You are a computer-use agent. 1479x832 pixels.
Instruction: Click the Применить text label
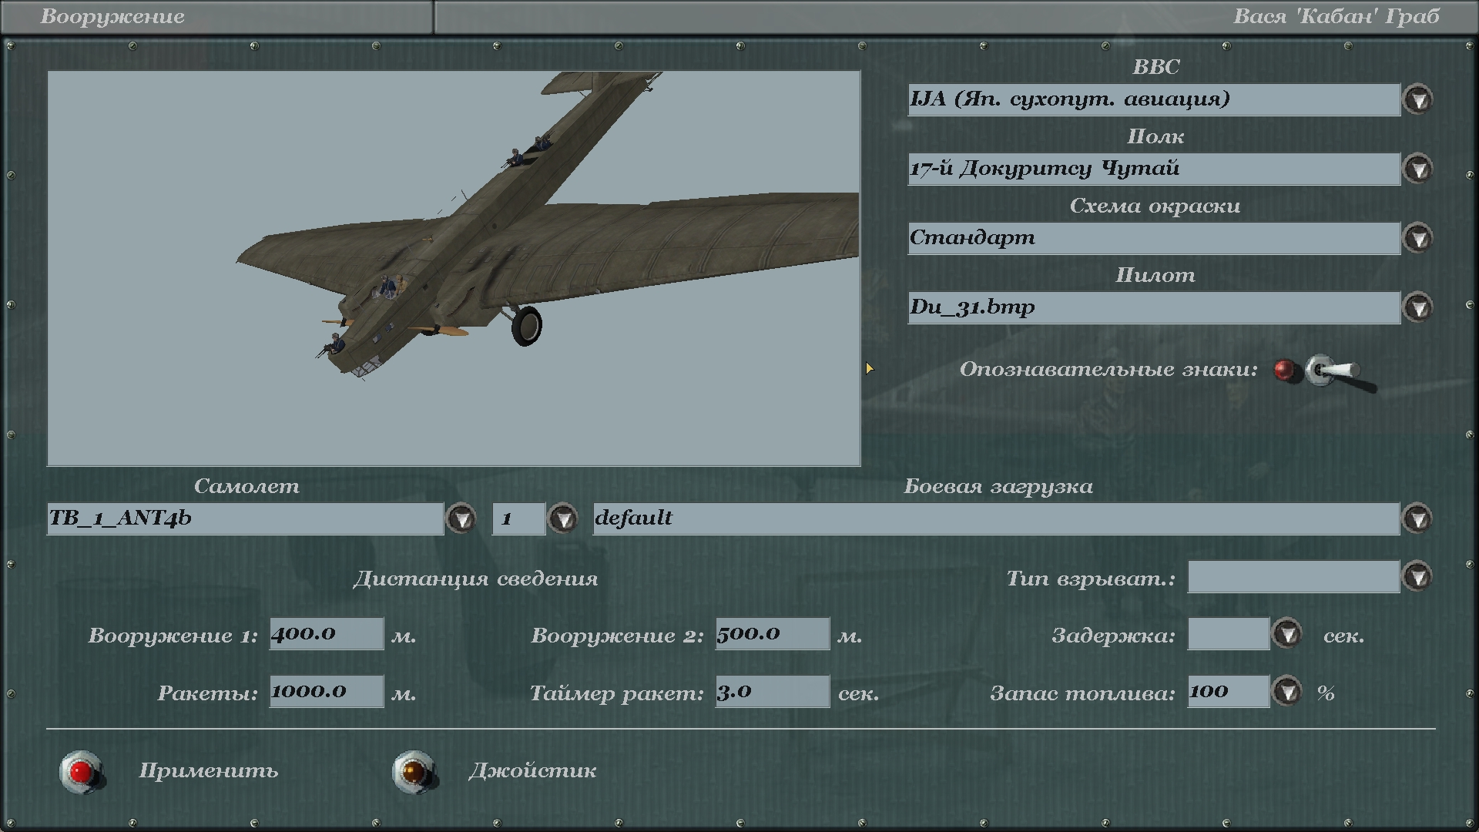[208, 771]
